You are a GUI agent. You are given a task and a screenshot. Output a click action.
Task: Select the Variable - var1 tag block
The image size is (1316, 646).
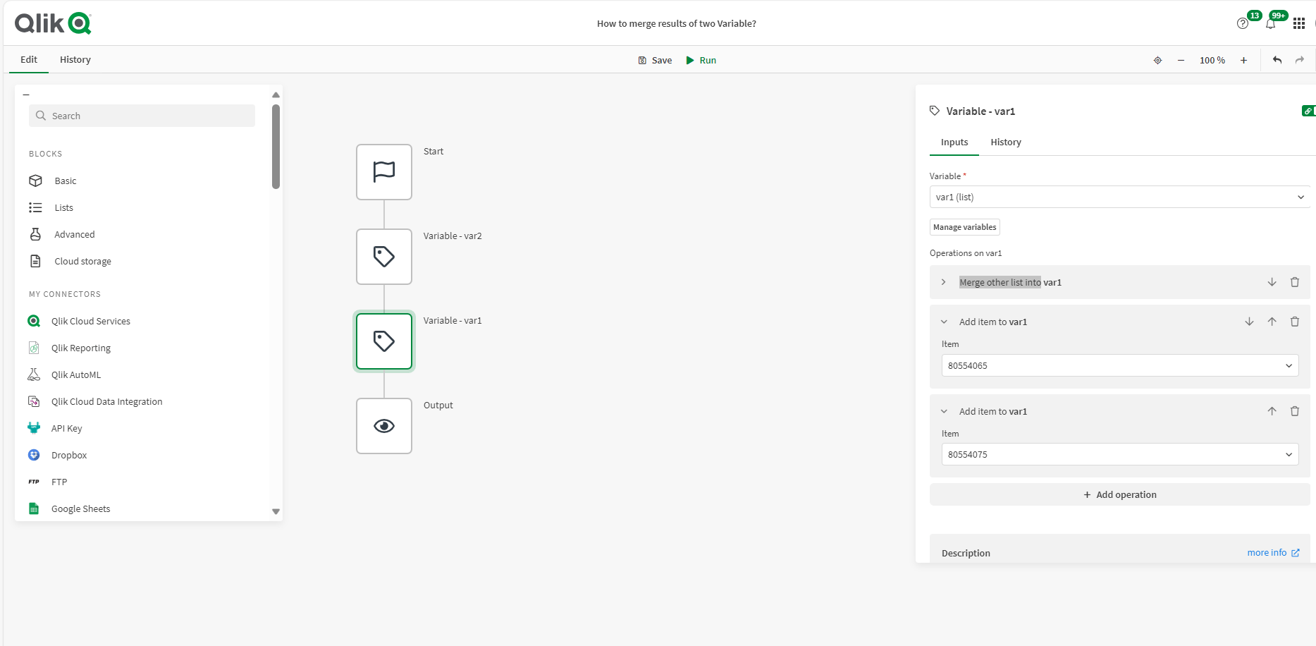[x=384, y=341]
